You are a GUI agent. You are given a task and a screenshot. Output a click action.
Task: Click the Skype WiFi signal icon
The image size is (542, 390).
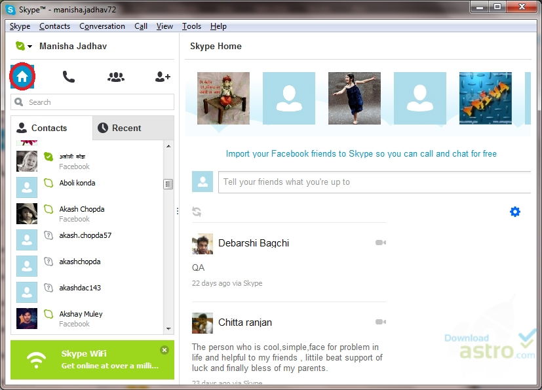click(36, 360)
